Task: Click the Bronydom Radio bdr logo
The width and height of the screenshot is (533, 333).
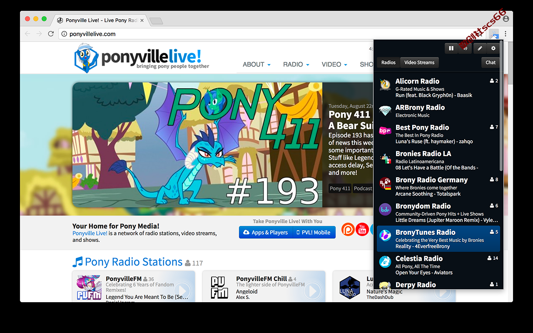Action: 385,209
